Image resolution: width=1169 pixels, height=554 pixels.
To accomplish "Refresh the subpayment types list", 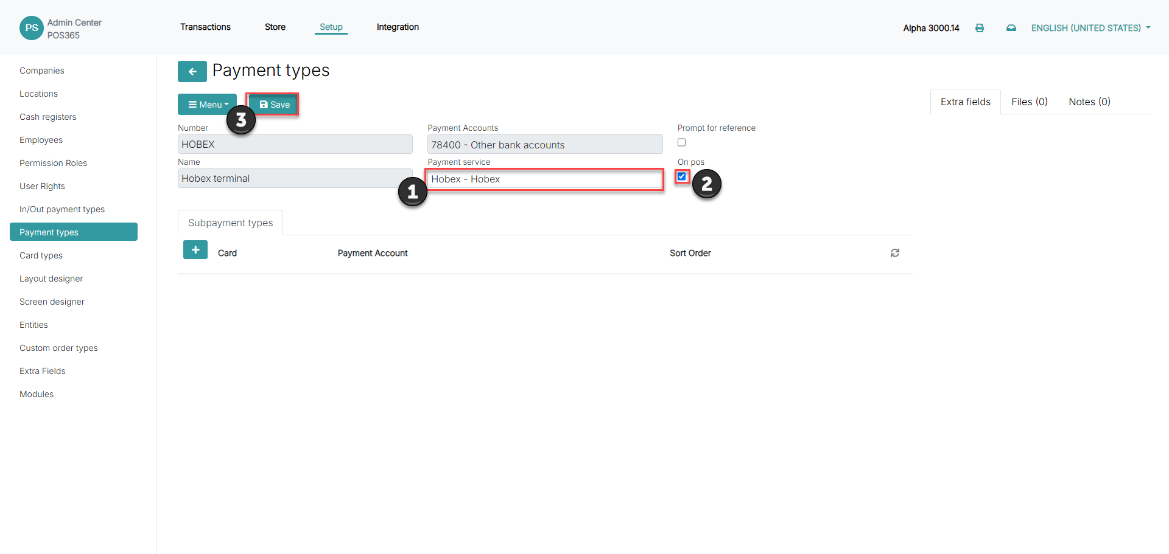I will (x=895, y=253).
